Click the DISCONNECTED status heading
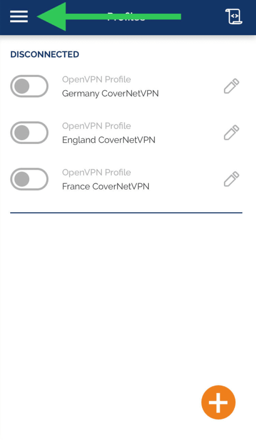 45,54
